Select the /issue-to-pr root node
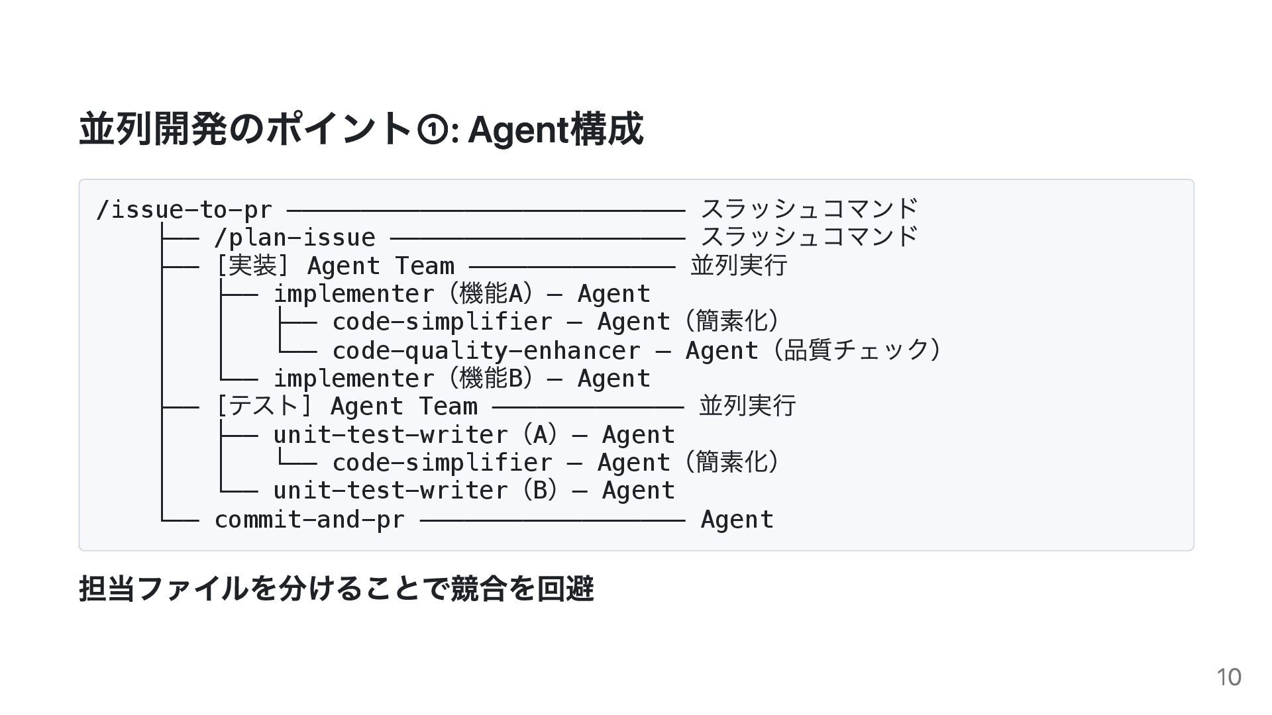The width and height of the screenshot is (1272, 715). pos(184,210)
